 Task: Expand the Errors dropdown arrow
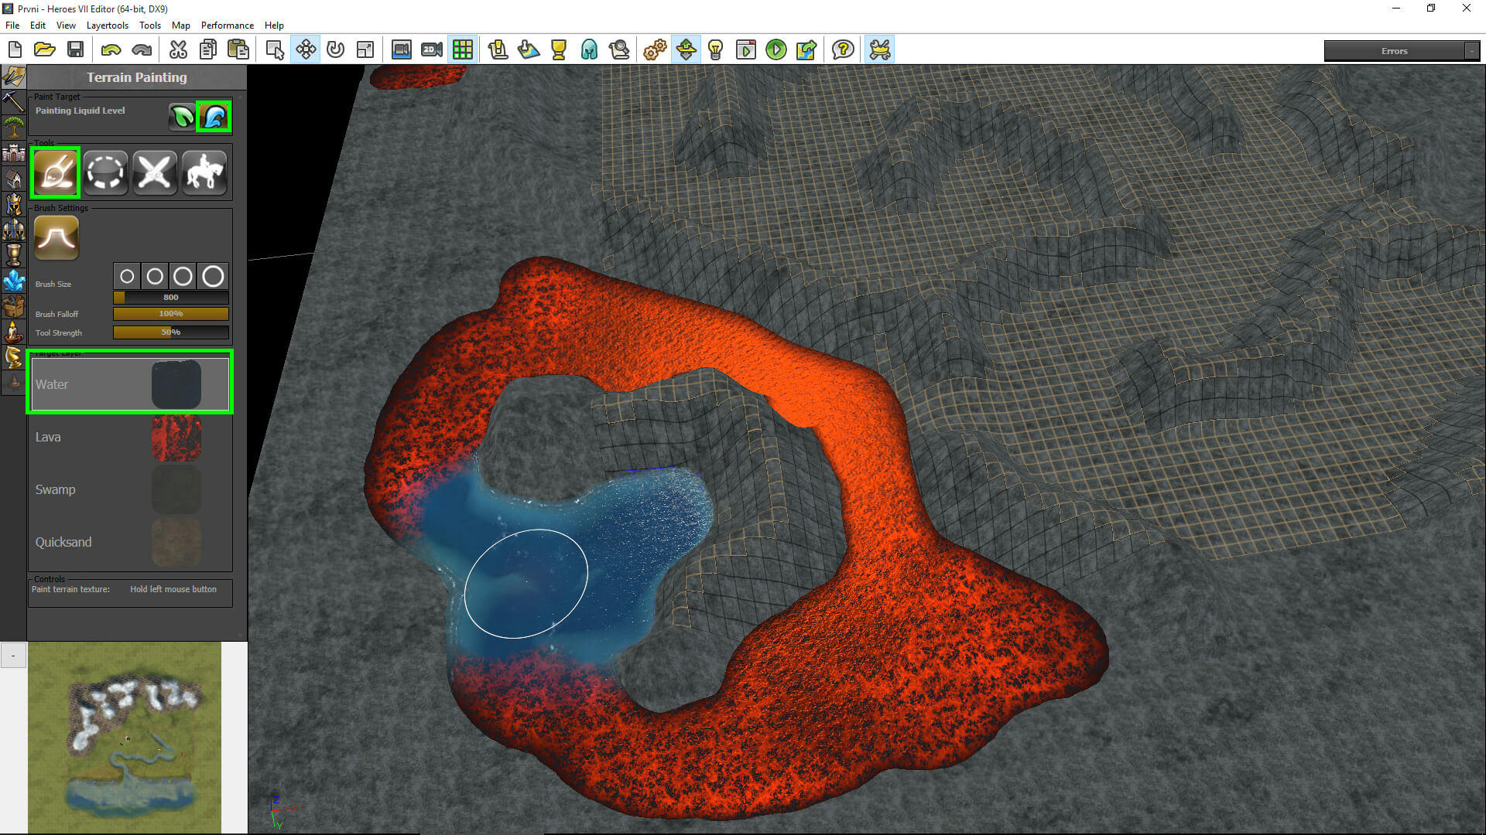click(x=1472, y=51)
